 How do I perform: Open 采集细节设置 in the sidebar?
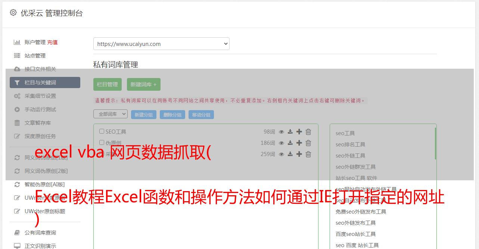(x=40, y=96)
